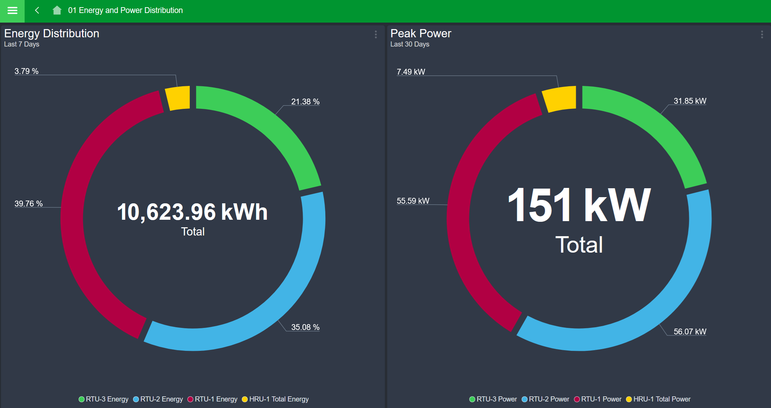Open Energy Distribution panel options menu
Screen dimensions: 771x408
[x=376, y=34]
